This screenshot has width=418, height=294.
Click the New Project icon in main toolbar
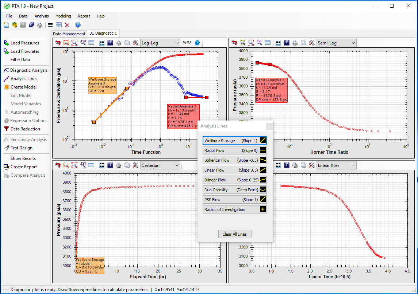coord(6,25)
